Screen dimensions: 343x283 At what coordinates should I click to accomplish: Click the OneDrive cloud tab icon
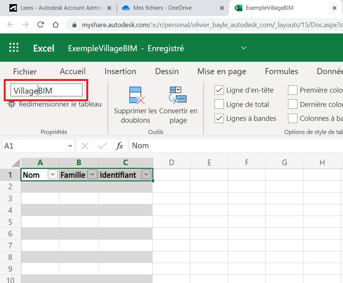(x=126, y=8)
